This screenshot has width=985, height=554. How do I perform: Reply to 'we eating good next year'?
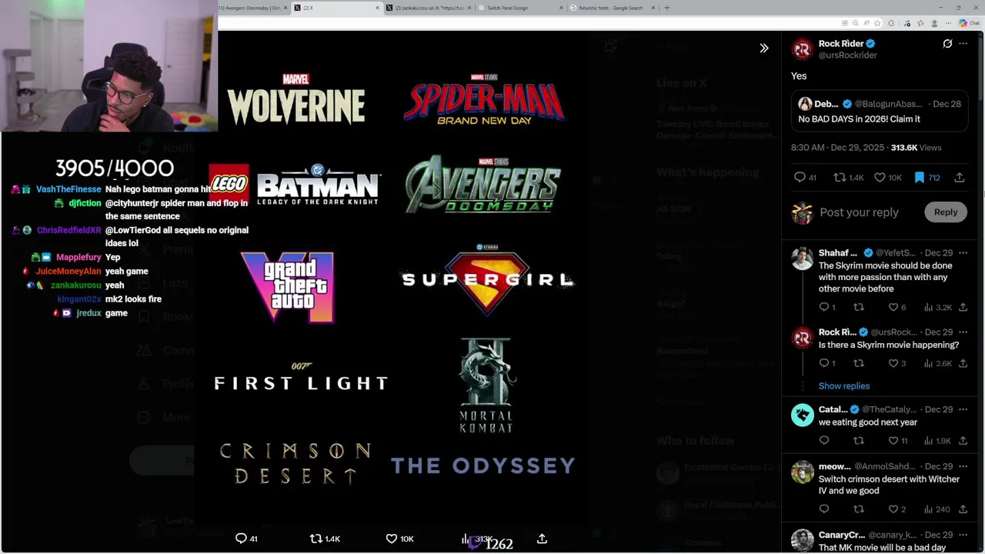[824, 441]
